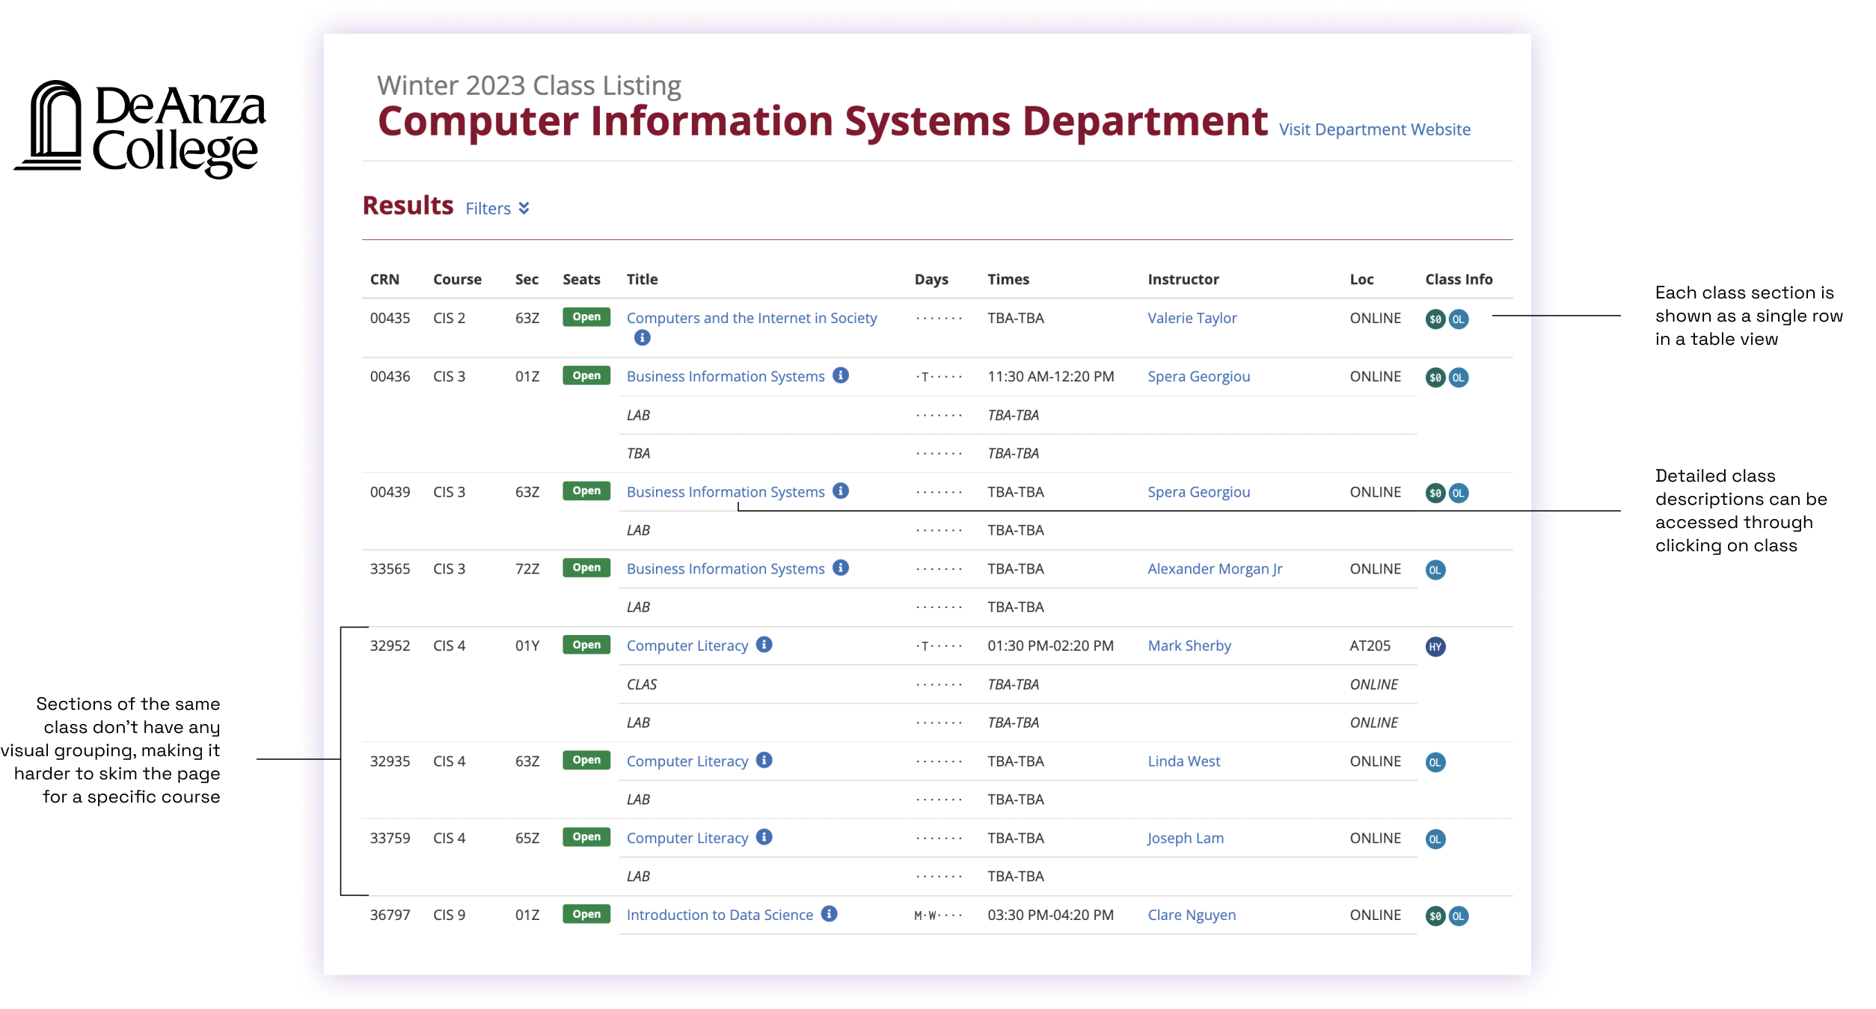This screenshot has width=1876, height=1009.
Task: Click OL badge in CRN 00439 row
Action: click(1458, 493)
